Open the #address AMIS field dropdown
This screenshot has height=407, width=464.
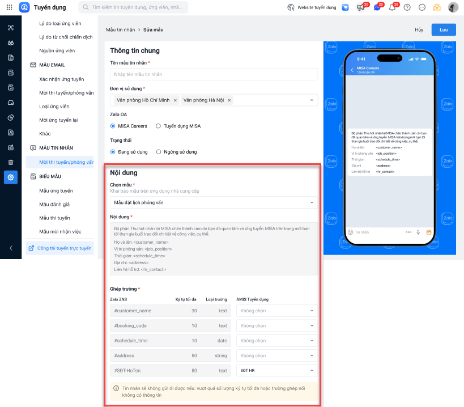coord(277,355)
